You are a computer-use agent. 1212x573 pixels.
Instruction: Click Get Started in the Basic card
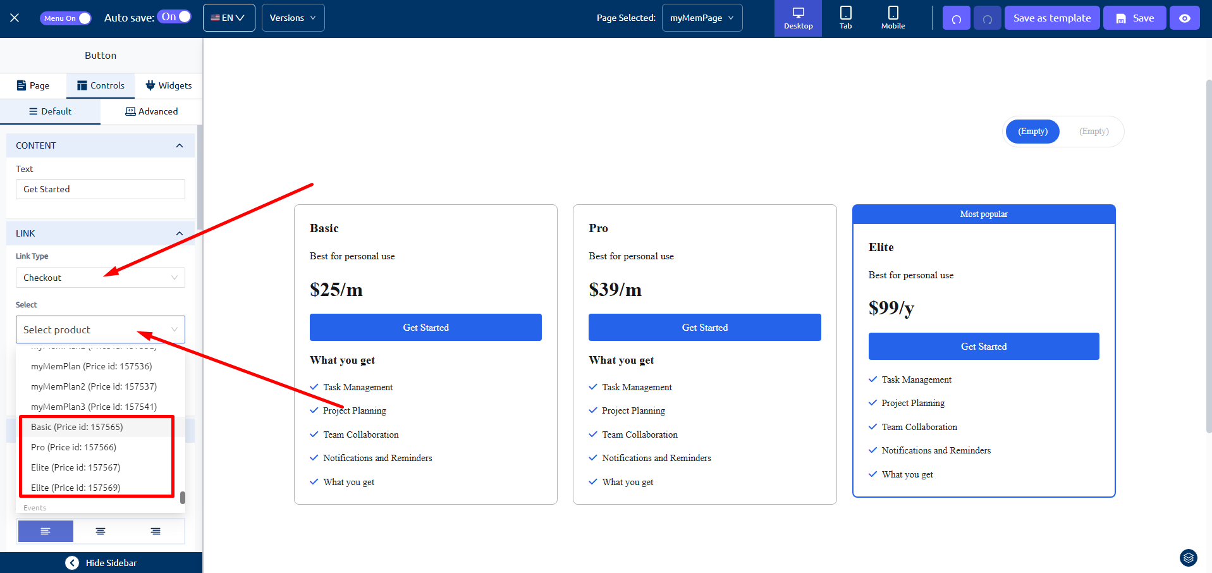(425, 328)
